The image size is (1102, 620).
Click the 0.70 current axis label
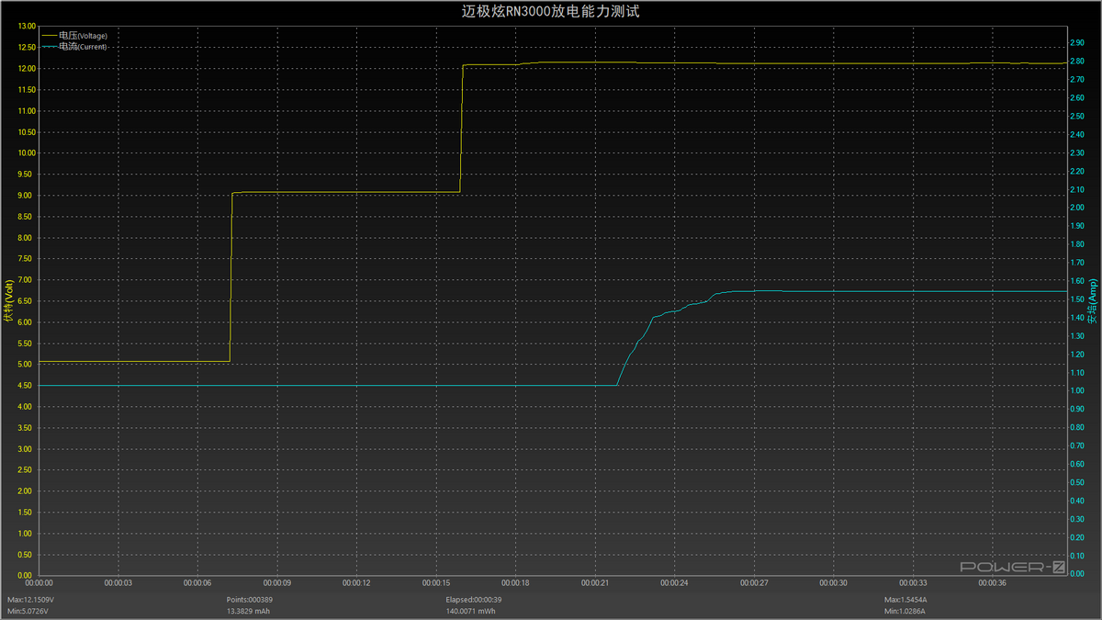[1078, 446]
